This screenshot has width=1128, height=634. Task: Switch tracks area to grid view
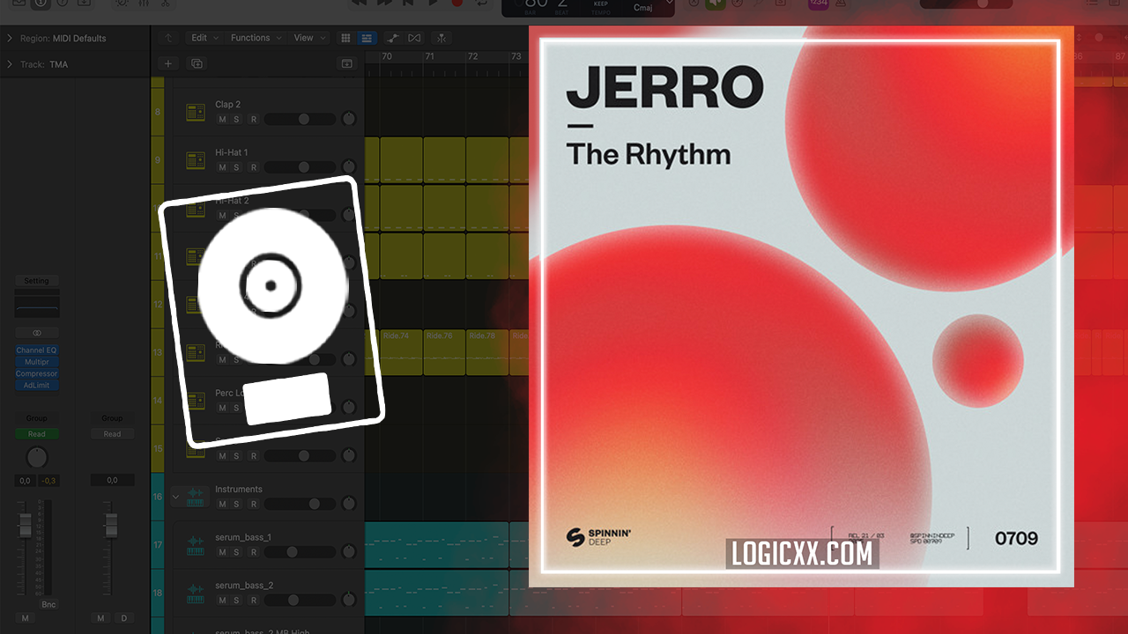345,38
